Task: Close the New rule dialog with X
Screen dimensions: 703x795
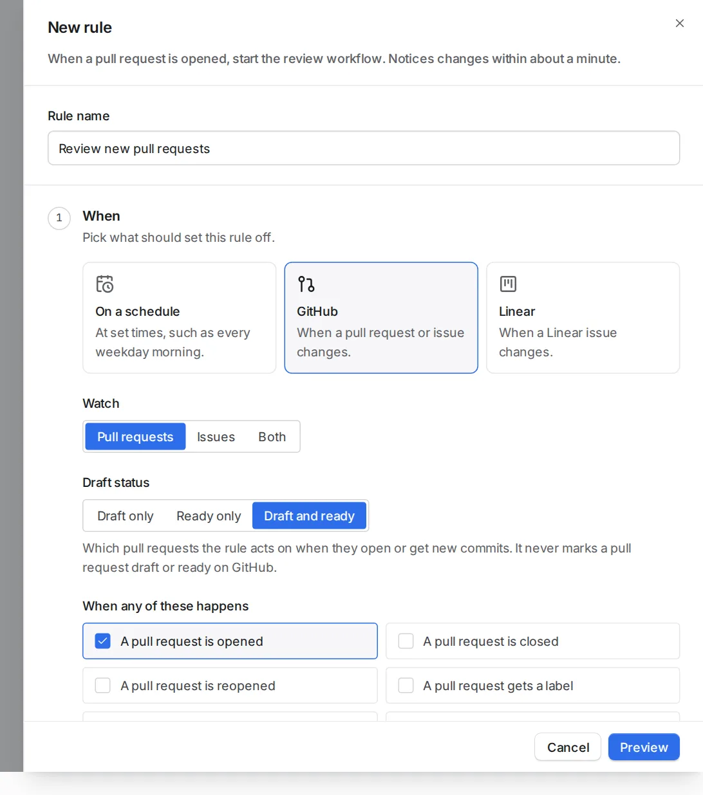Action: point(679,23)
